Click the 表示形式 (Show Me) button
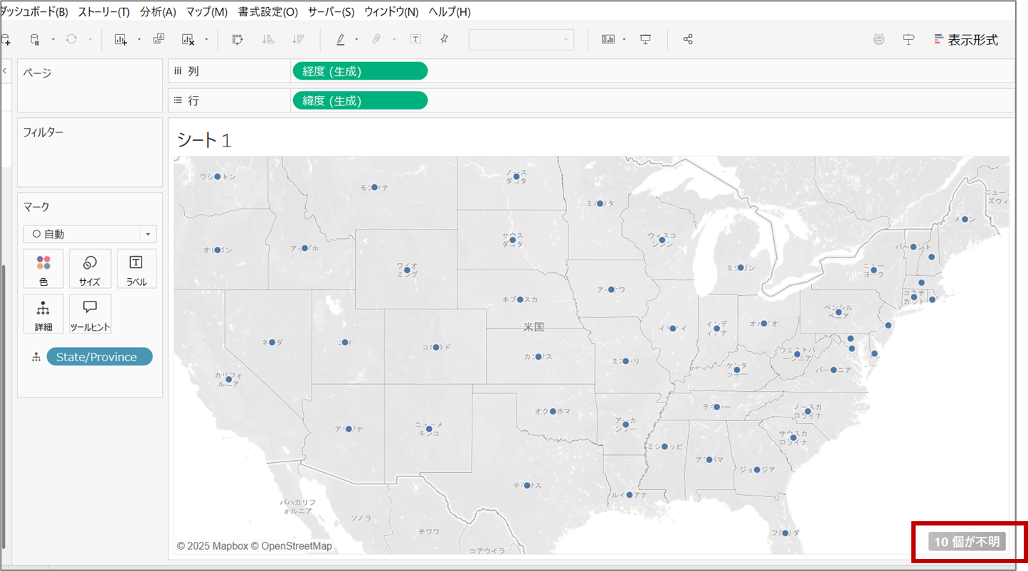Screen dimensions: 1028x571 [x=966, y=40]
